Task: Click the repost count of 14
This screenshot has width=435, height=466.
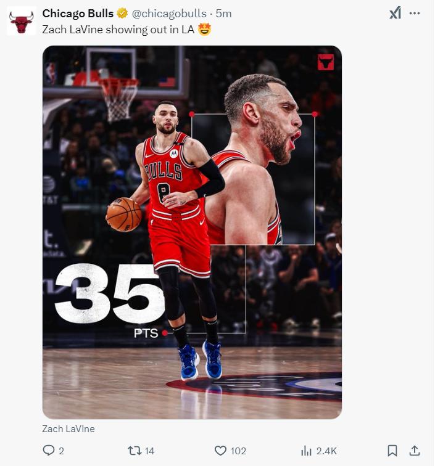Action: tap(149, 451)
